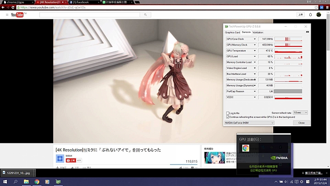The image size is (330, 186).
Task: Expand Memory Controller Load dropdown
Action: pyautogui.click(x=255, y=62)
